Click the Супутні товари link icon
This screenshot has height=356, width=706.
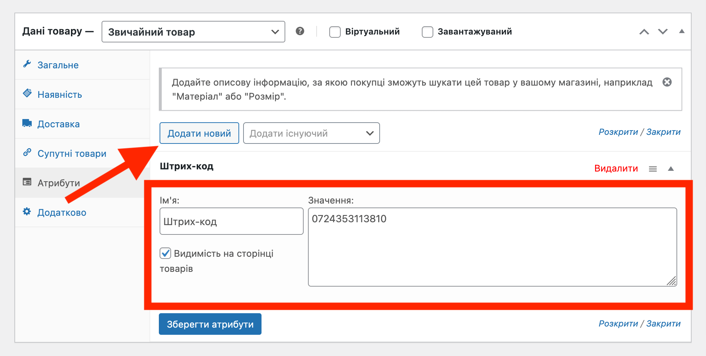point(27,152)
